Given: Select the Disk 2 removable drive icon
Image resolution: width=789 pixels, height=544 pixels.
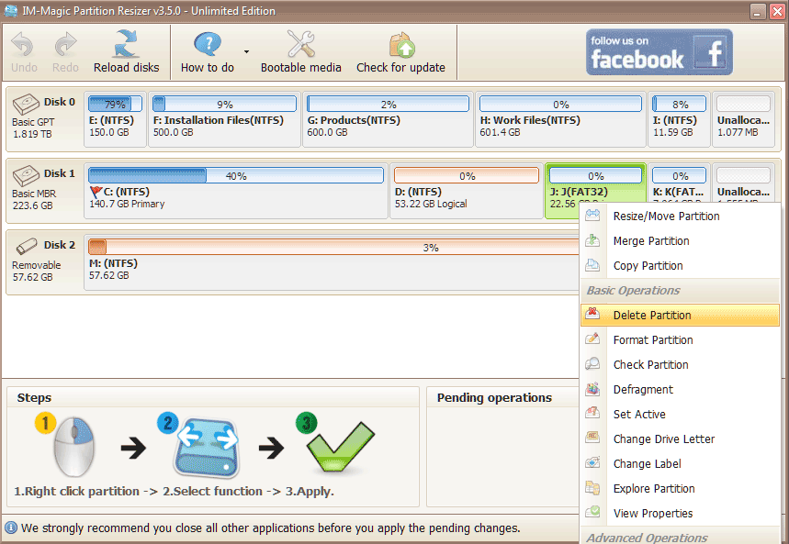Looking at the screenshot, I should [26, 247].
